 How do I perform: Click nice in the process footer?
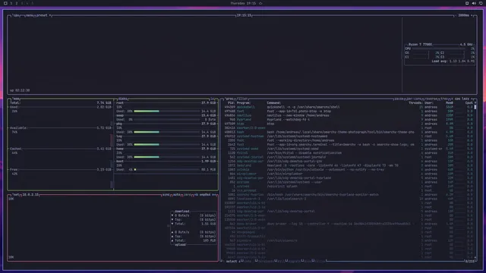point(308,262)
